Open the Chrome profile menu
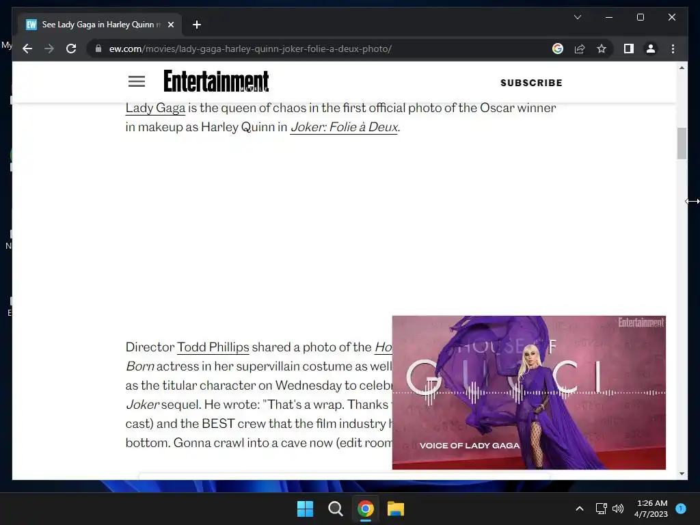This screenshot has width=700, height=525. pos(651,49)
